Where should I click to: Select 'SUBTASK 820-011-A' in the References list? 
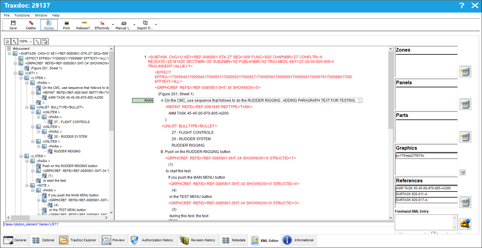tap(426, 194)
